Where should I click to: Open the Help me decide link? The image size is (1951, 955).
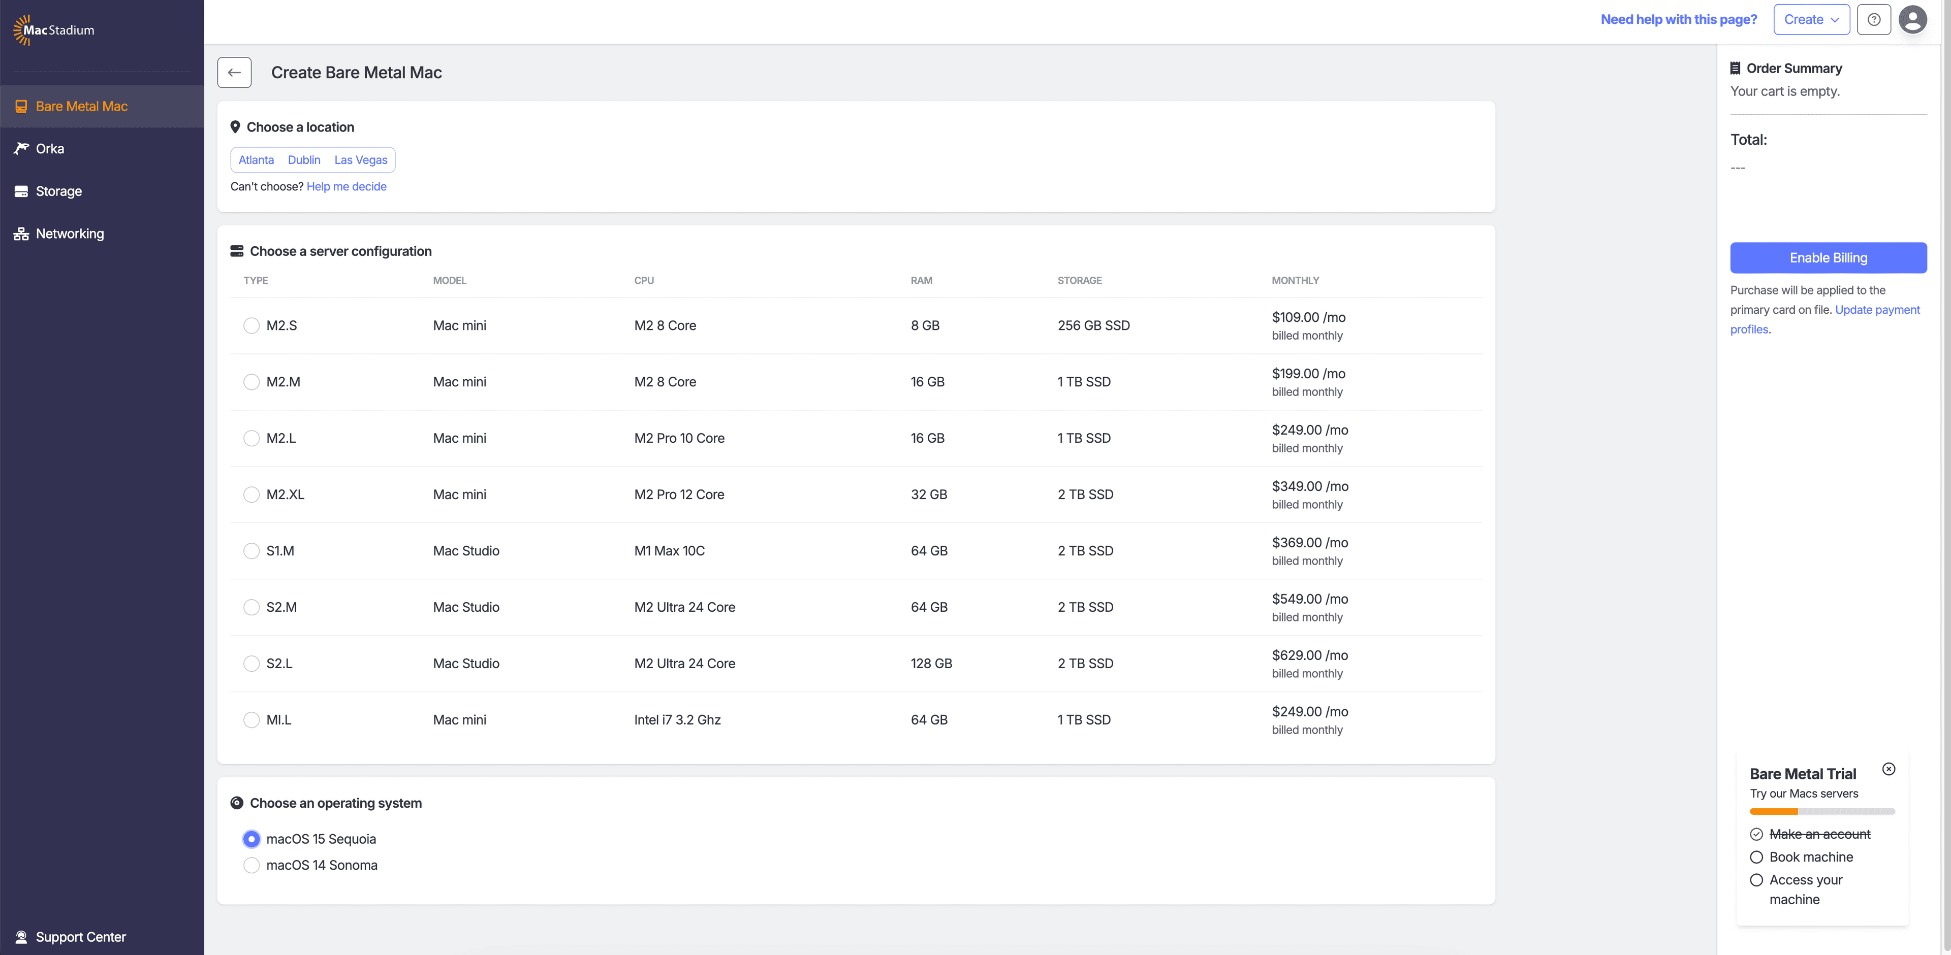click(x=346, y=187)
